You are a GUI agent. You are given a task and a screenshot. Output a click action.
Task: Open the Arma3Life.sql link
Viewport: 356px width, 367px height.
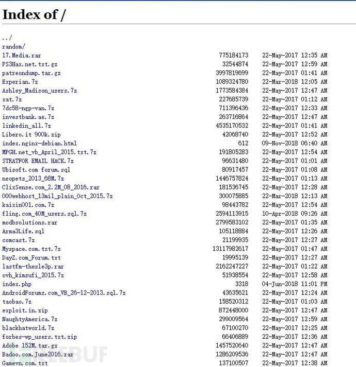[x=23, y=231]
